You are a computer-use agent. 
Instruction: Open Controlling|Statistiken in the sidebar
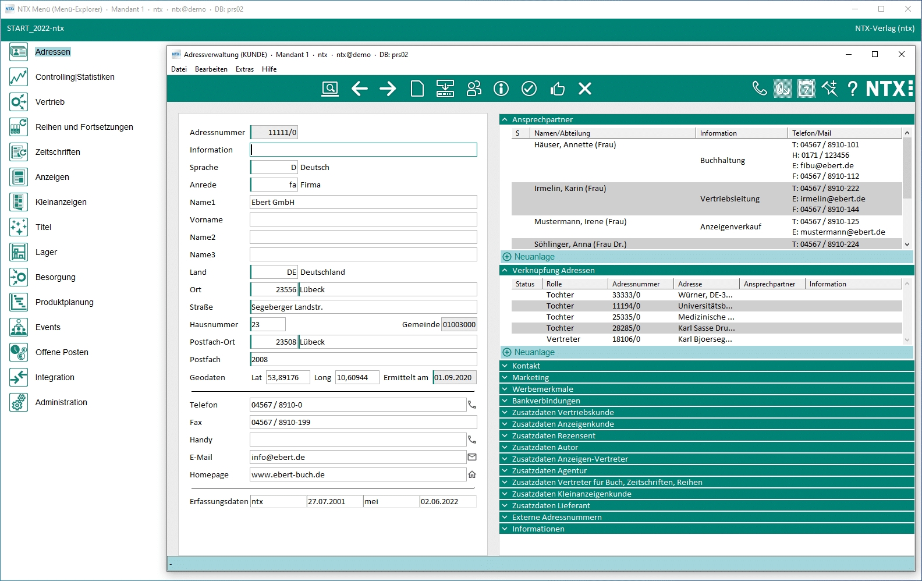coord(75,77)
